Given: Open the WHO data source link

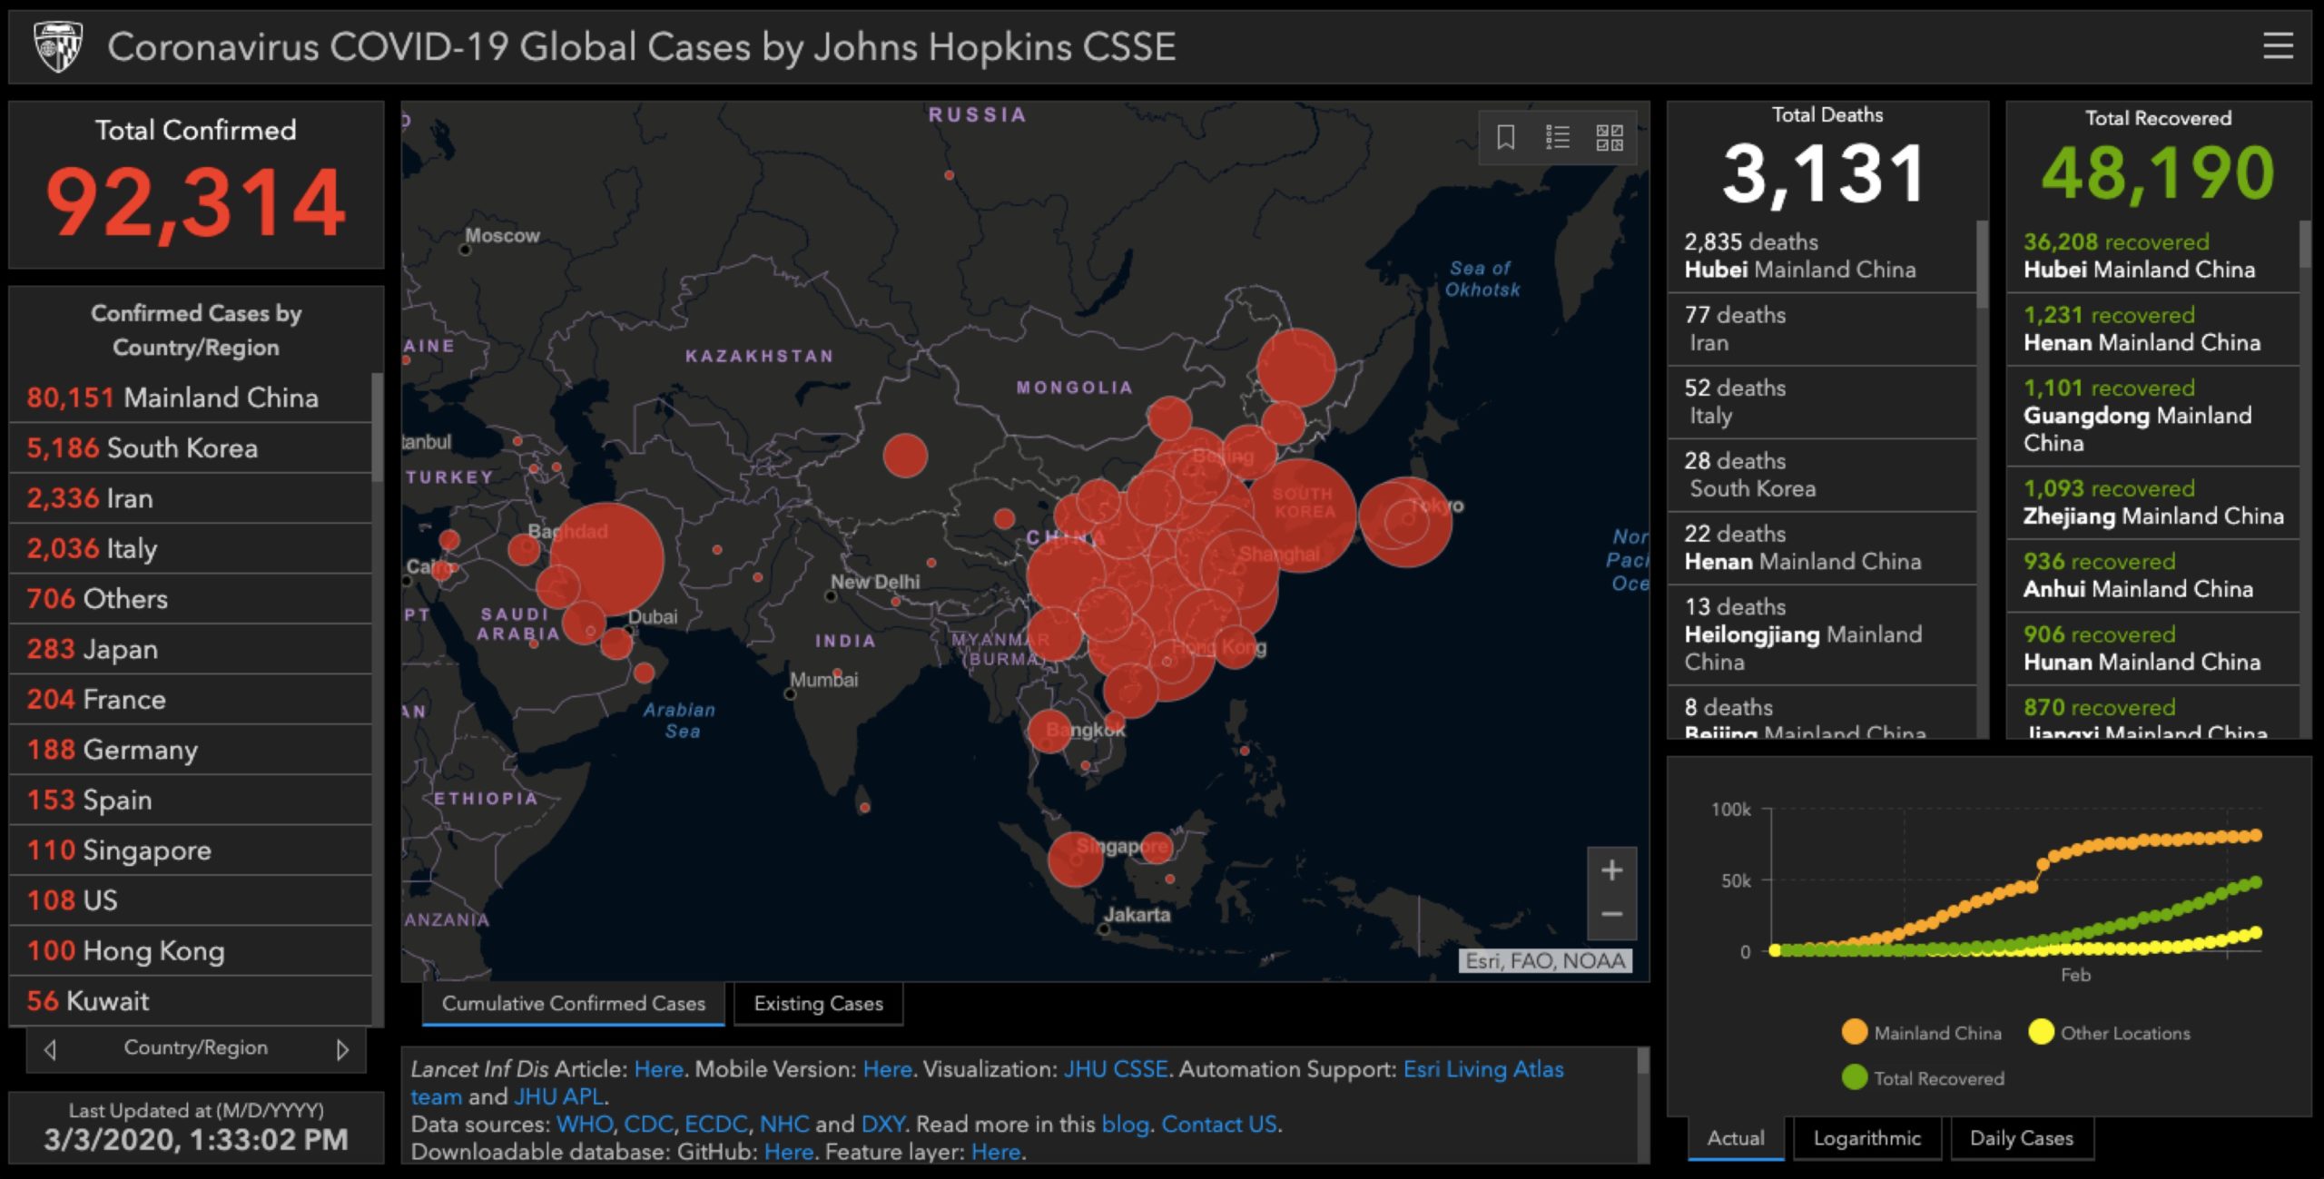Looking at the screenshot, I should click(x=585, y=1124).
